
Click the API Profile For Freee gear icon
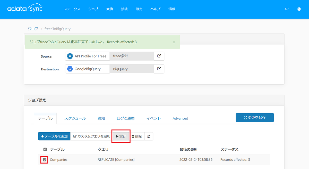(x=70, y=56)
